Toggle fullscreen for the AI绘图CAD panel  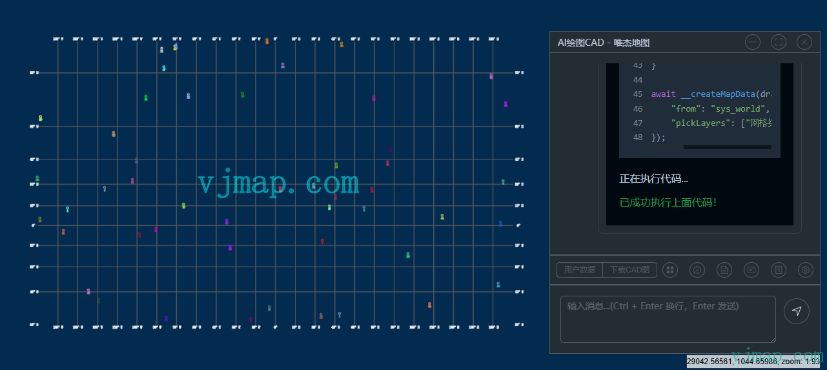coord(779,42)
